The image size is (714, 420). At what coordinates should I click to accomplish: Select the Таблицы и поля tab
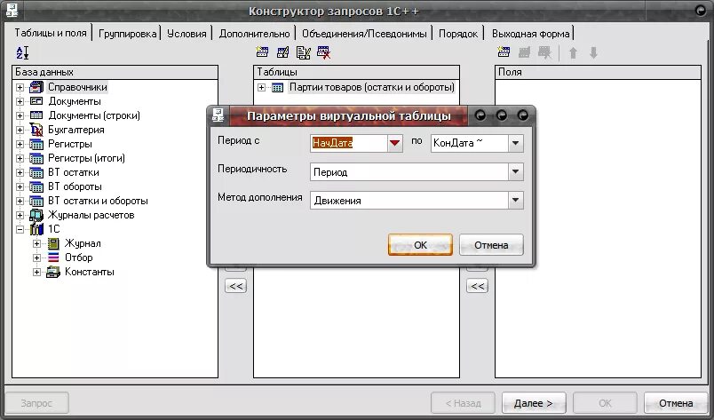click(50, 33)
